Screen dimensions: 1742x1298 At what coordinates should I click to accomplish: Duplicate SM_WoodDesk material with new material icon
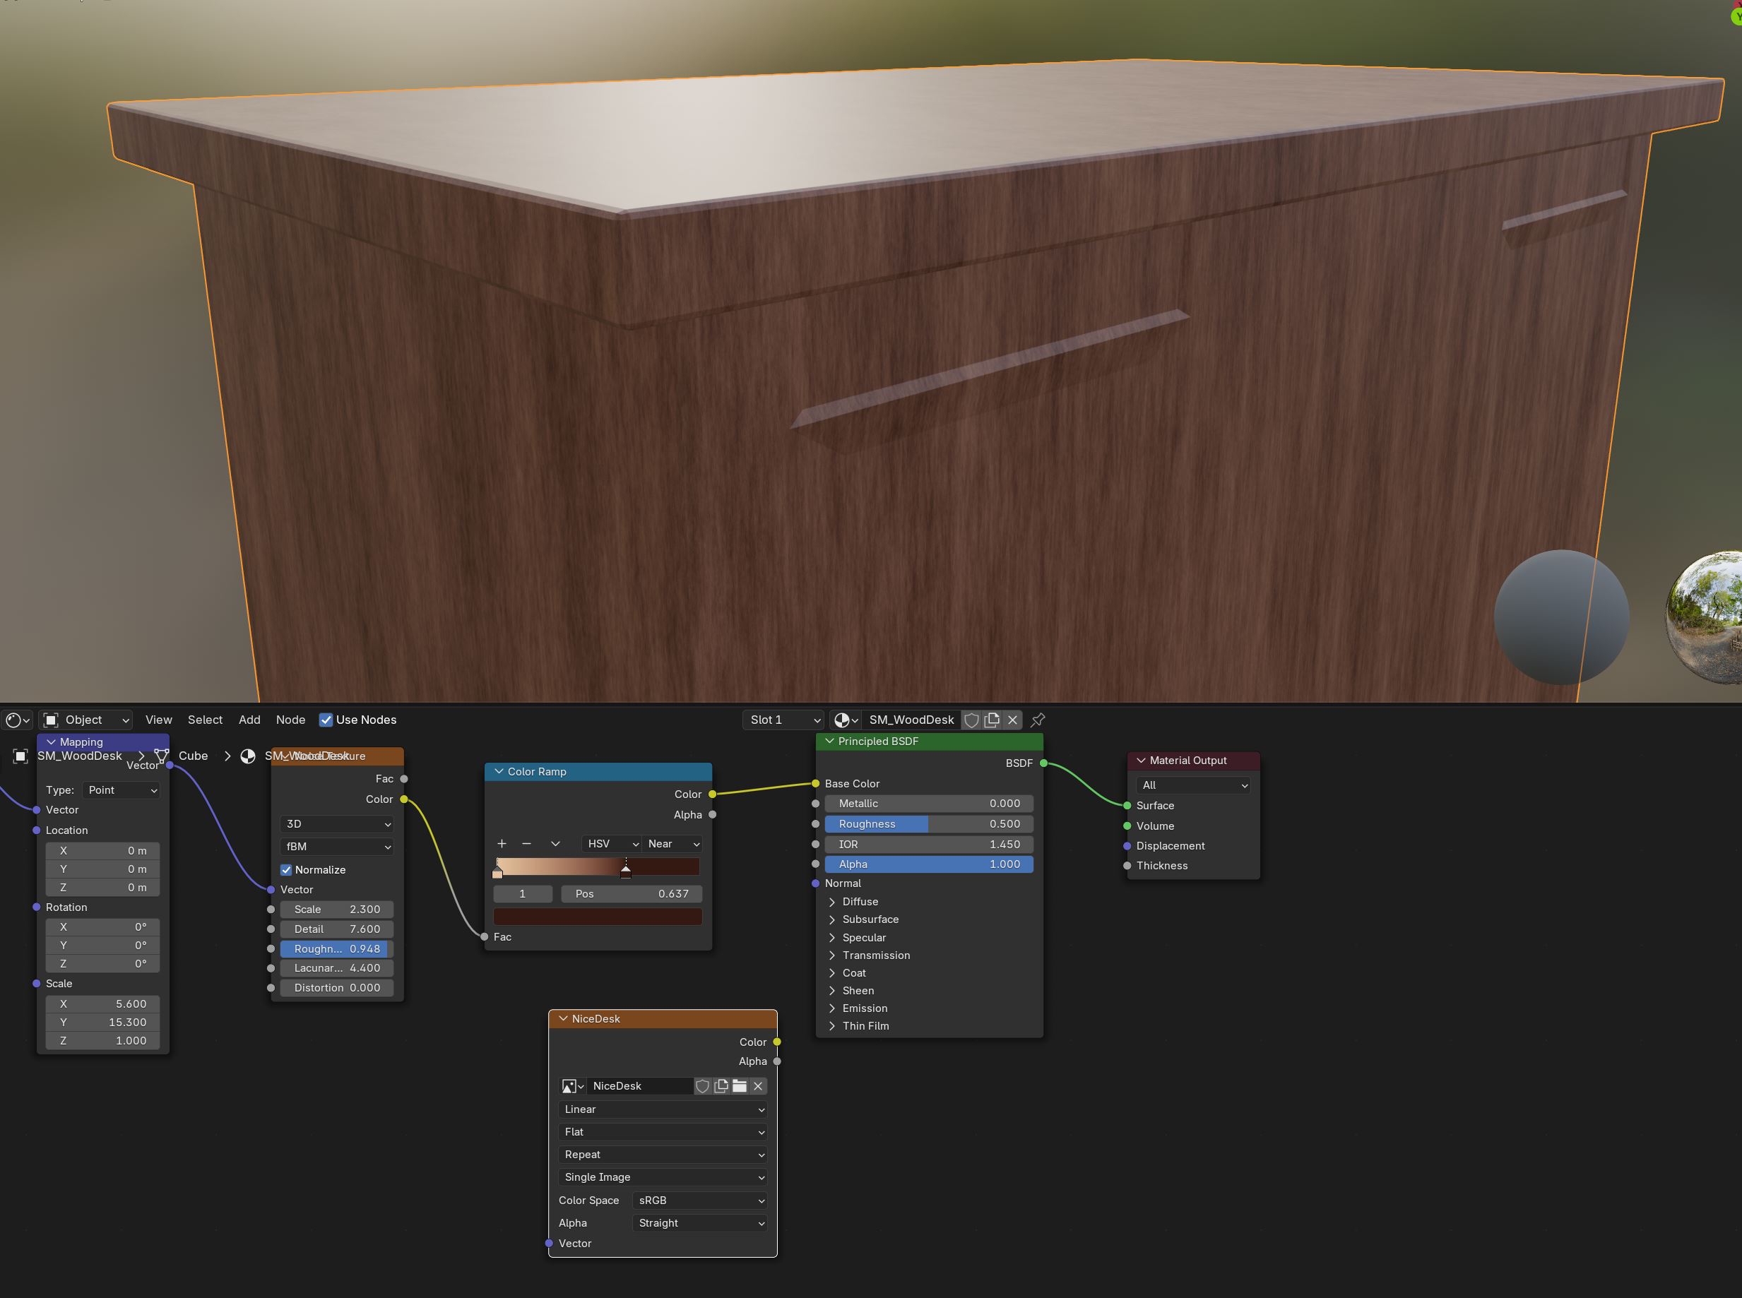pyautogui.click(x=993, y=720)
